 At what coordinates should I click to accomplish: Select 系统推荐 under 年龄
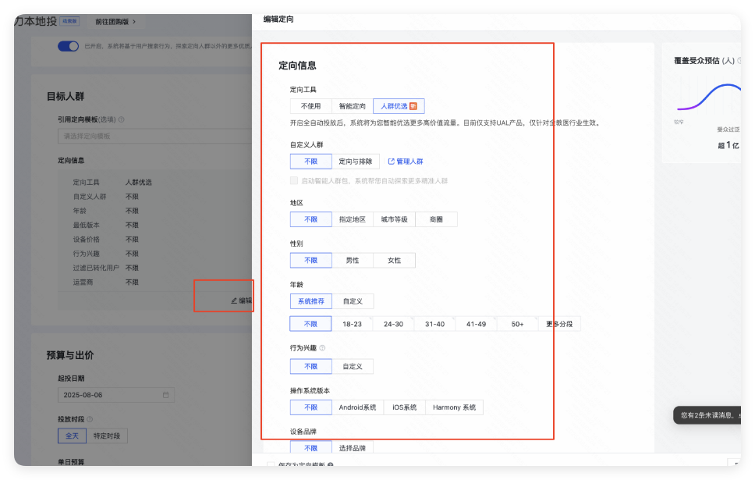(x=310, y=301)
